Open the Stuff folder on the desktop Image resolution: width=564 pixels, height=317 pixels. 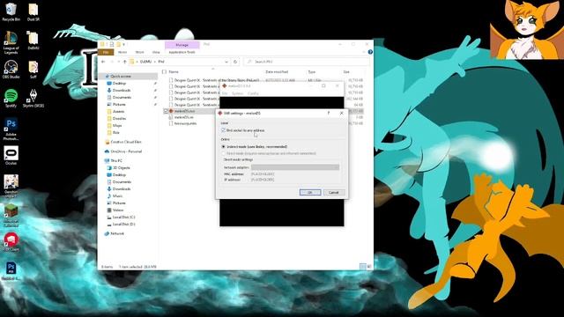click(x=33, y=69)
